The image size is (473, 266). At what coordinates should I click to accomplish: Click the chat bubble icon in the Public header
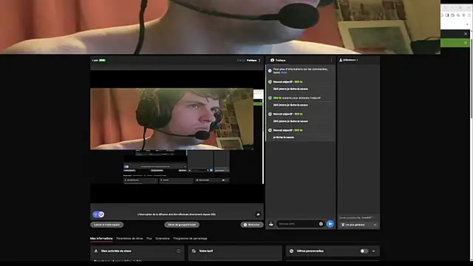pyautogui.click(x=272, y=60)
